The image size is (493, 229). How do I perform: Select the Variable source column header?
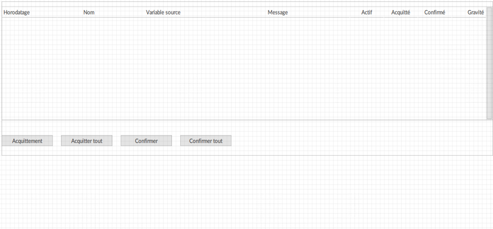tap(163, 13)
